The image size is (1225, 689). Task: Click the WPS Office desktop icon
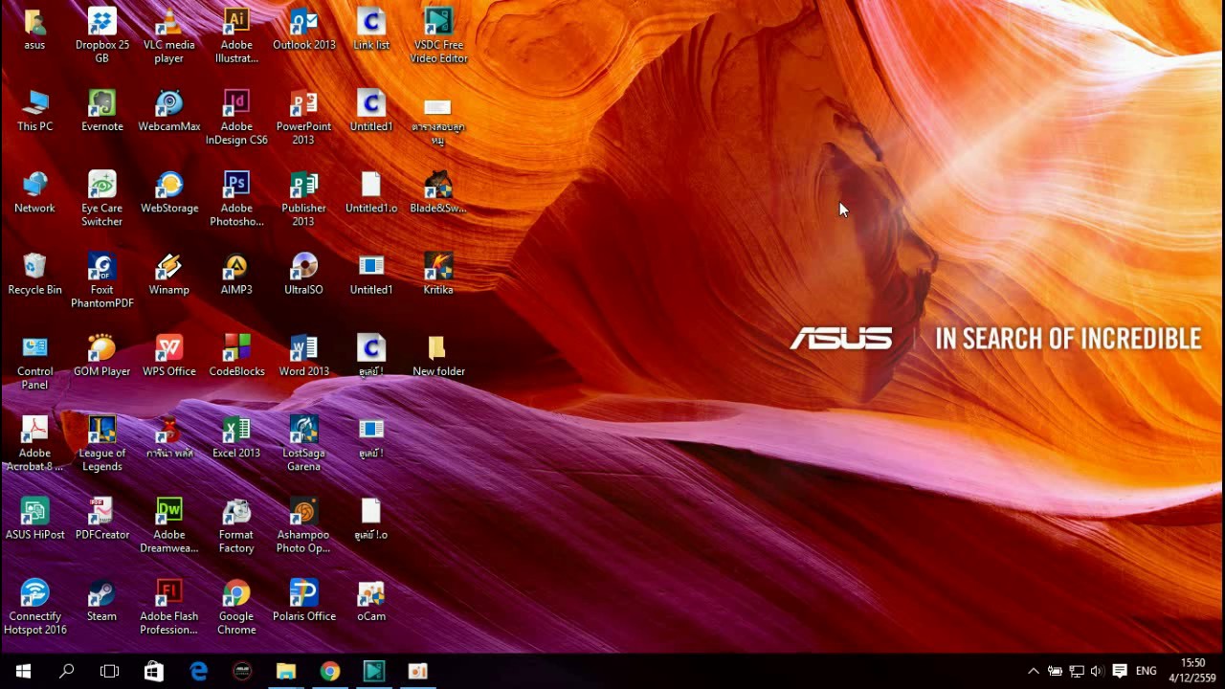click(169, 355)
